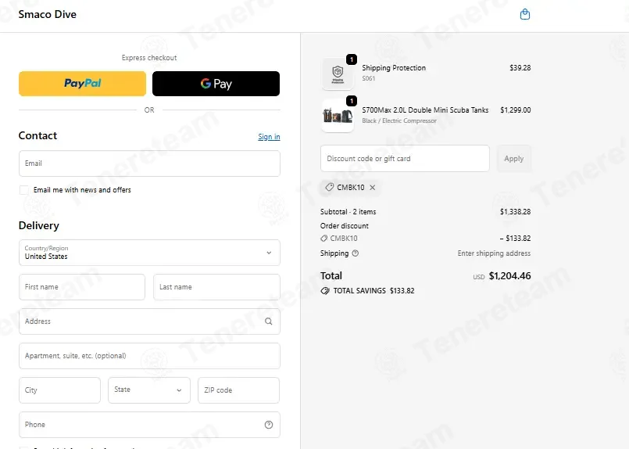Click the Order discount CMBK10 tag icon

tap(323, 239)
